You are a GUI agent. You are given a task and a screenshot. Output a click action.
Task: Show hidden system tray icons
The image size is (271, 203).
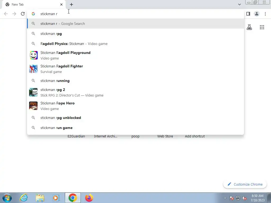225,198
